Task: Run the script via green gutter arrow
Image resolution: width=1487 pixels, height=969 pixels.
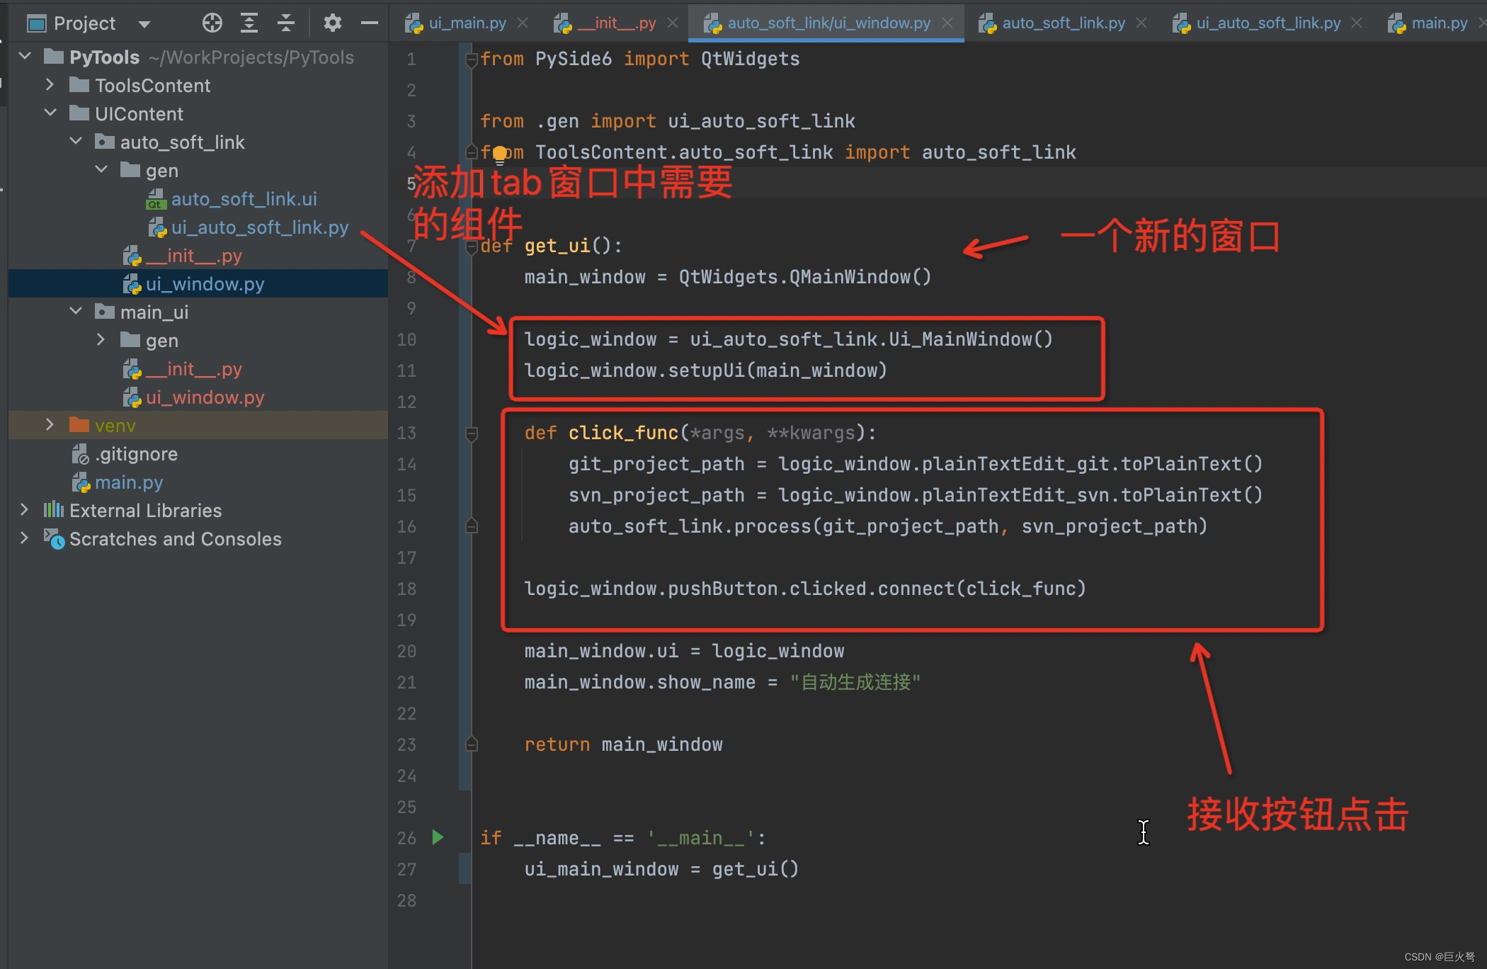Action: coord(438,837)
